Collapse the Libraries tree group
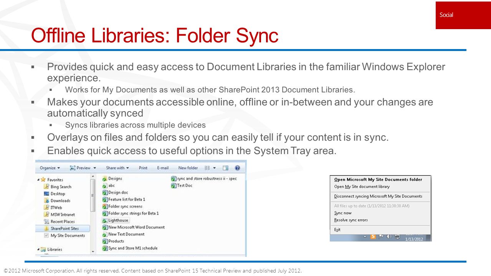This screenshot has width=491, height=276. coord(38,249)
